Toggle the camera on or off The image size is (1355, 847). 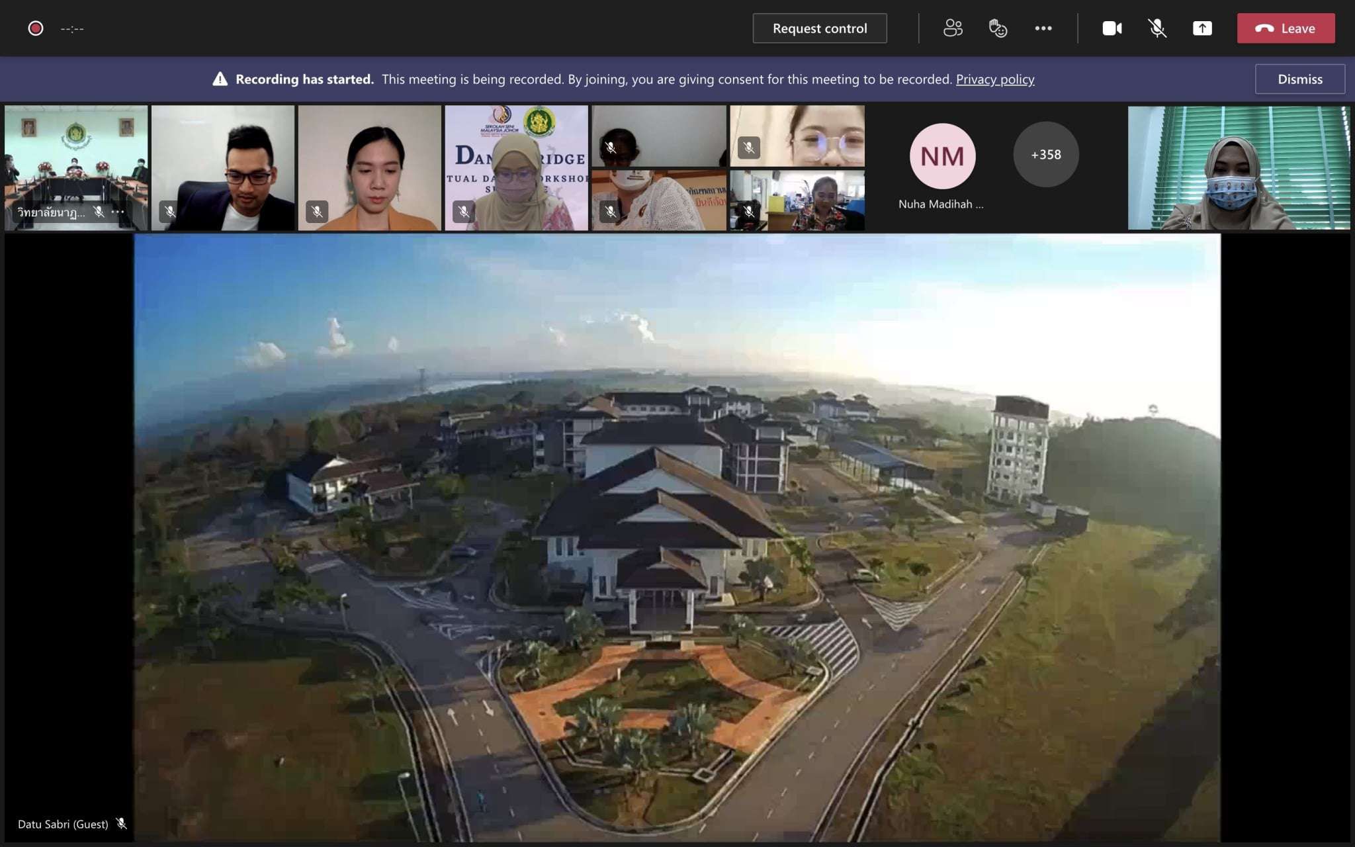pos(1112,28)
